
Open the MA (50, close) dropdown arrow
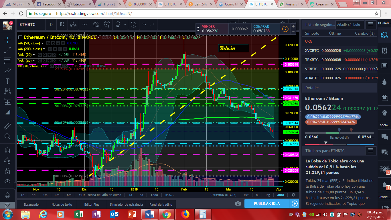pos(43,43)
